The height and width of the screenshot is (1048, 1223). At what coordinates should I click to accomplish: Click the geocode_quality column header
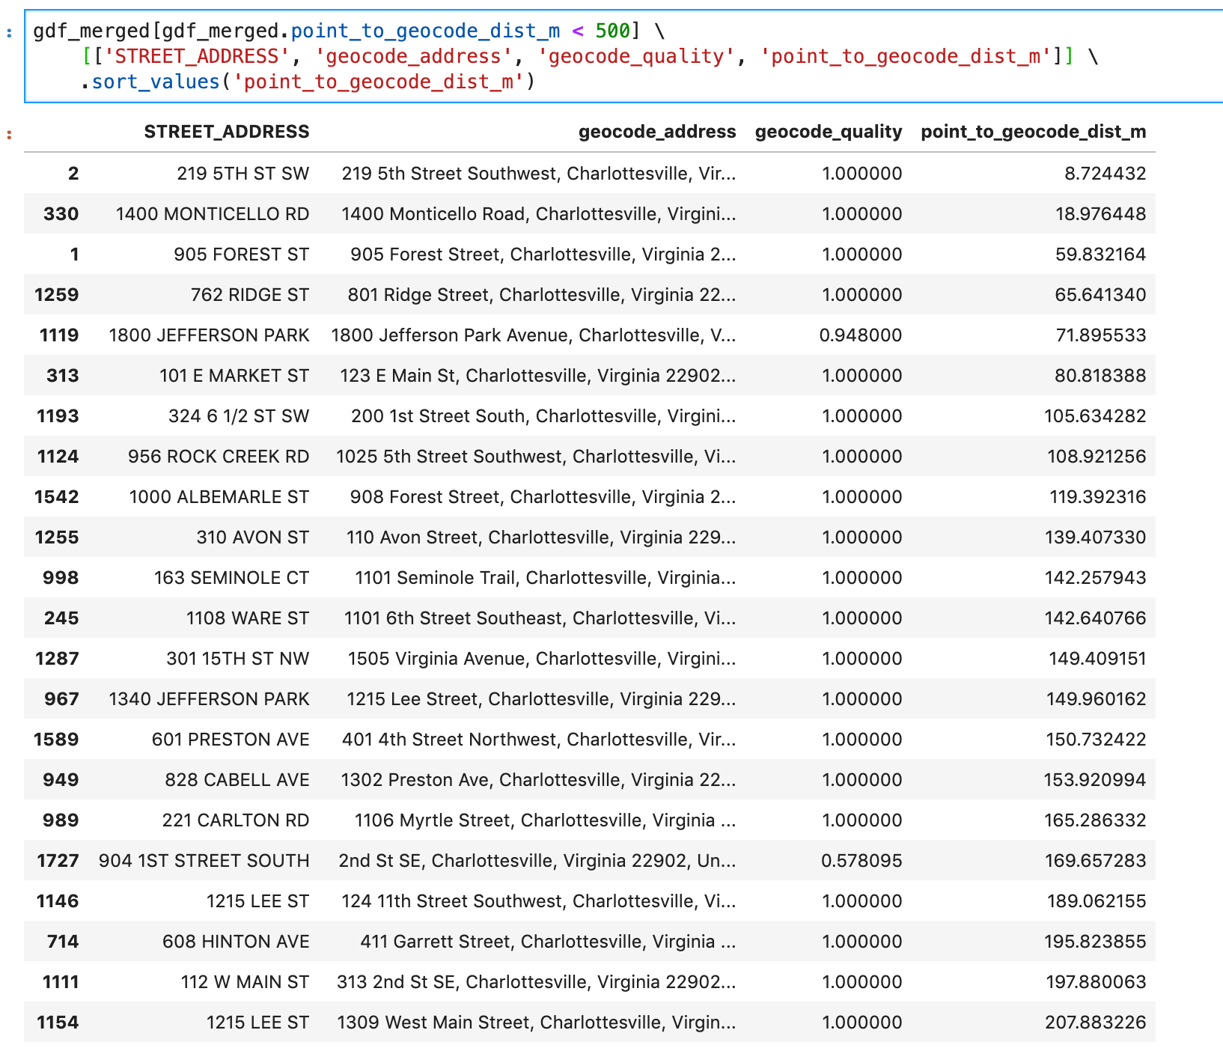(829, 132)
